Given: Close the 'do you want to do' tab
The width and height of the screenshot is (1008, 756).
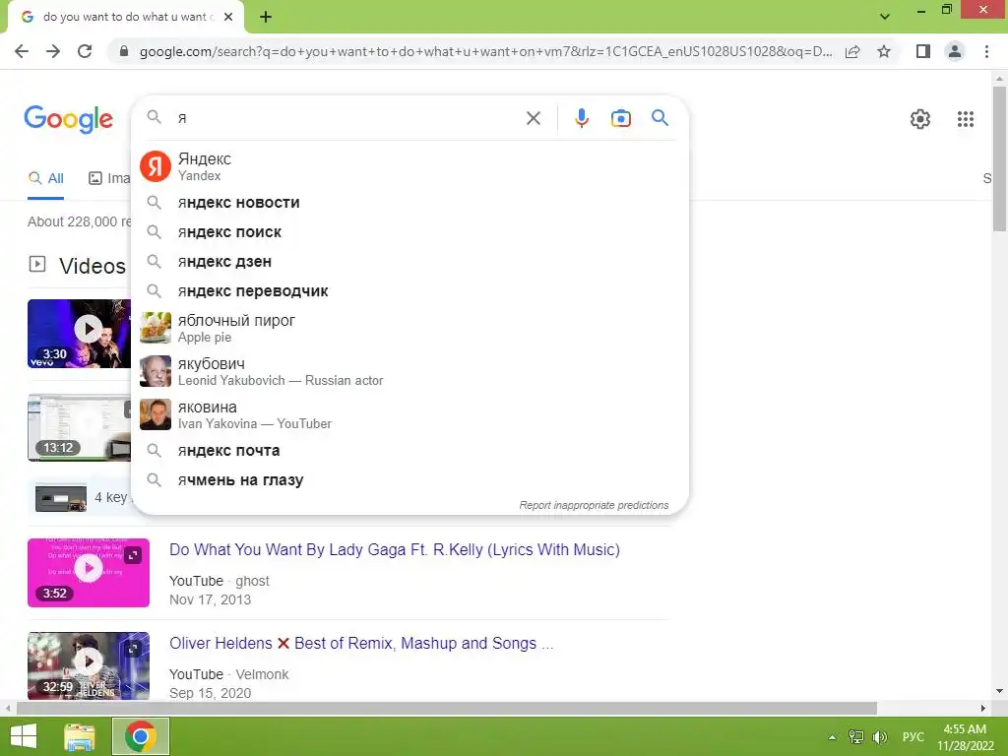Looking at the screenshot, I should pyautogui.click(x=228, y=18).
